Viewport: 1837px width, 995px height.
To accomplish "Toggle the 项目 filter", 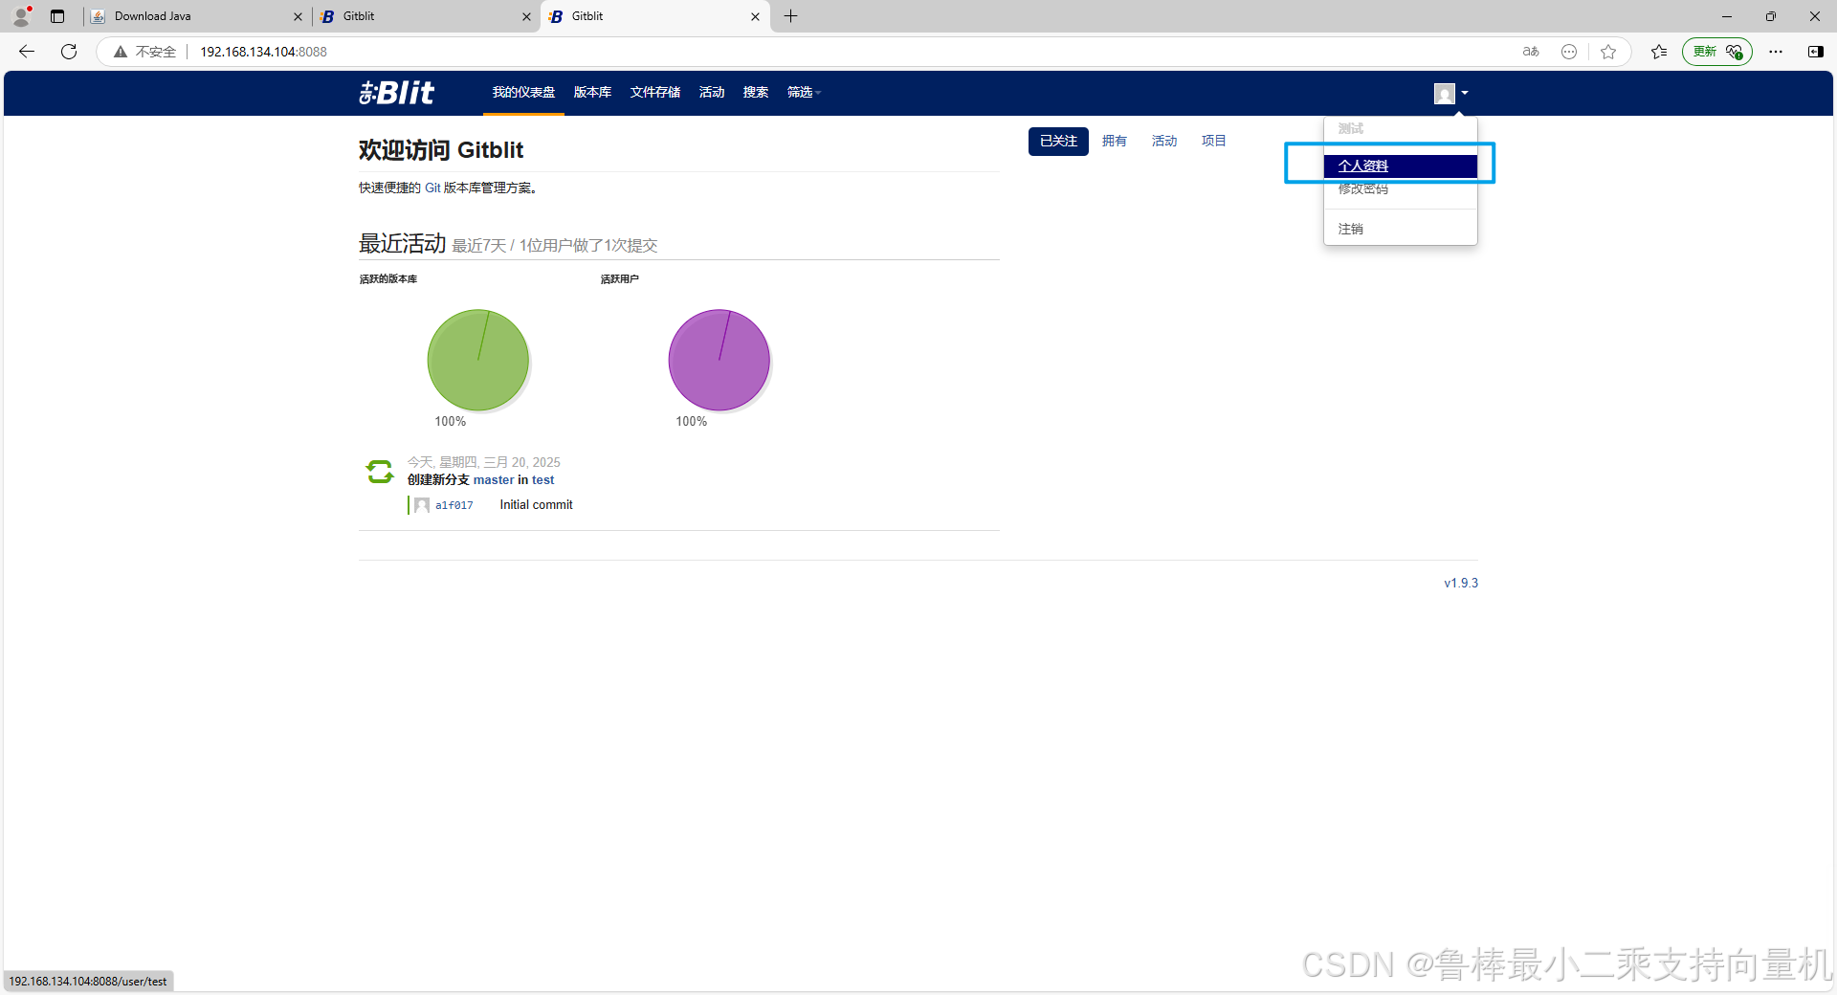I will tap(1212, 141).
